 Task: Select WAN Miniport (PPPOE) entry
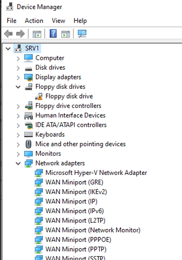[78, 240]
